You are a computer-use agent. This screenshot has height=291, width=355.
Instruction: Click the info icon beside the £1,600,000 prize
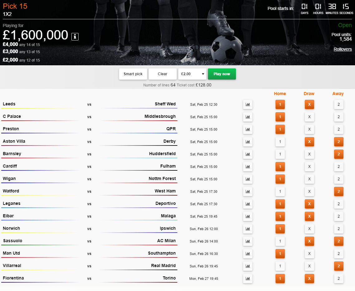75,36
